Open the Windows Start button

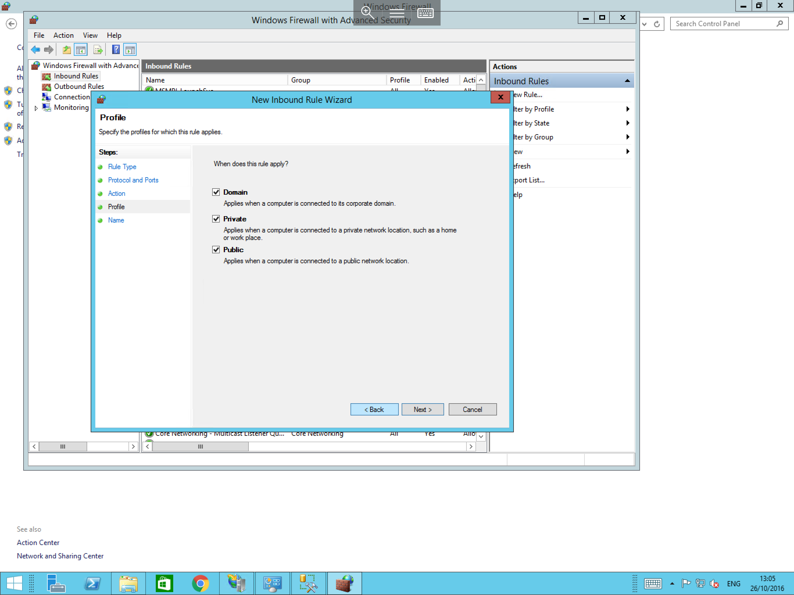click(x=14, y=583)
